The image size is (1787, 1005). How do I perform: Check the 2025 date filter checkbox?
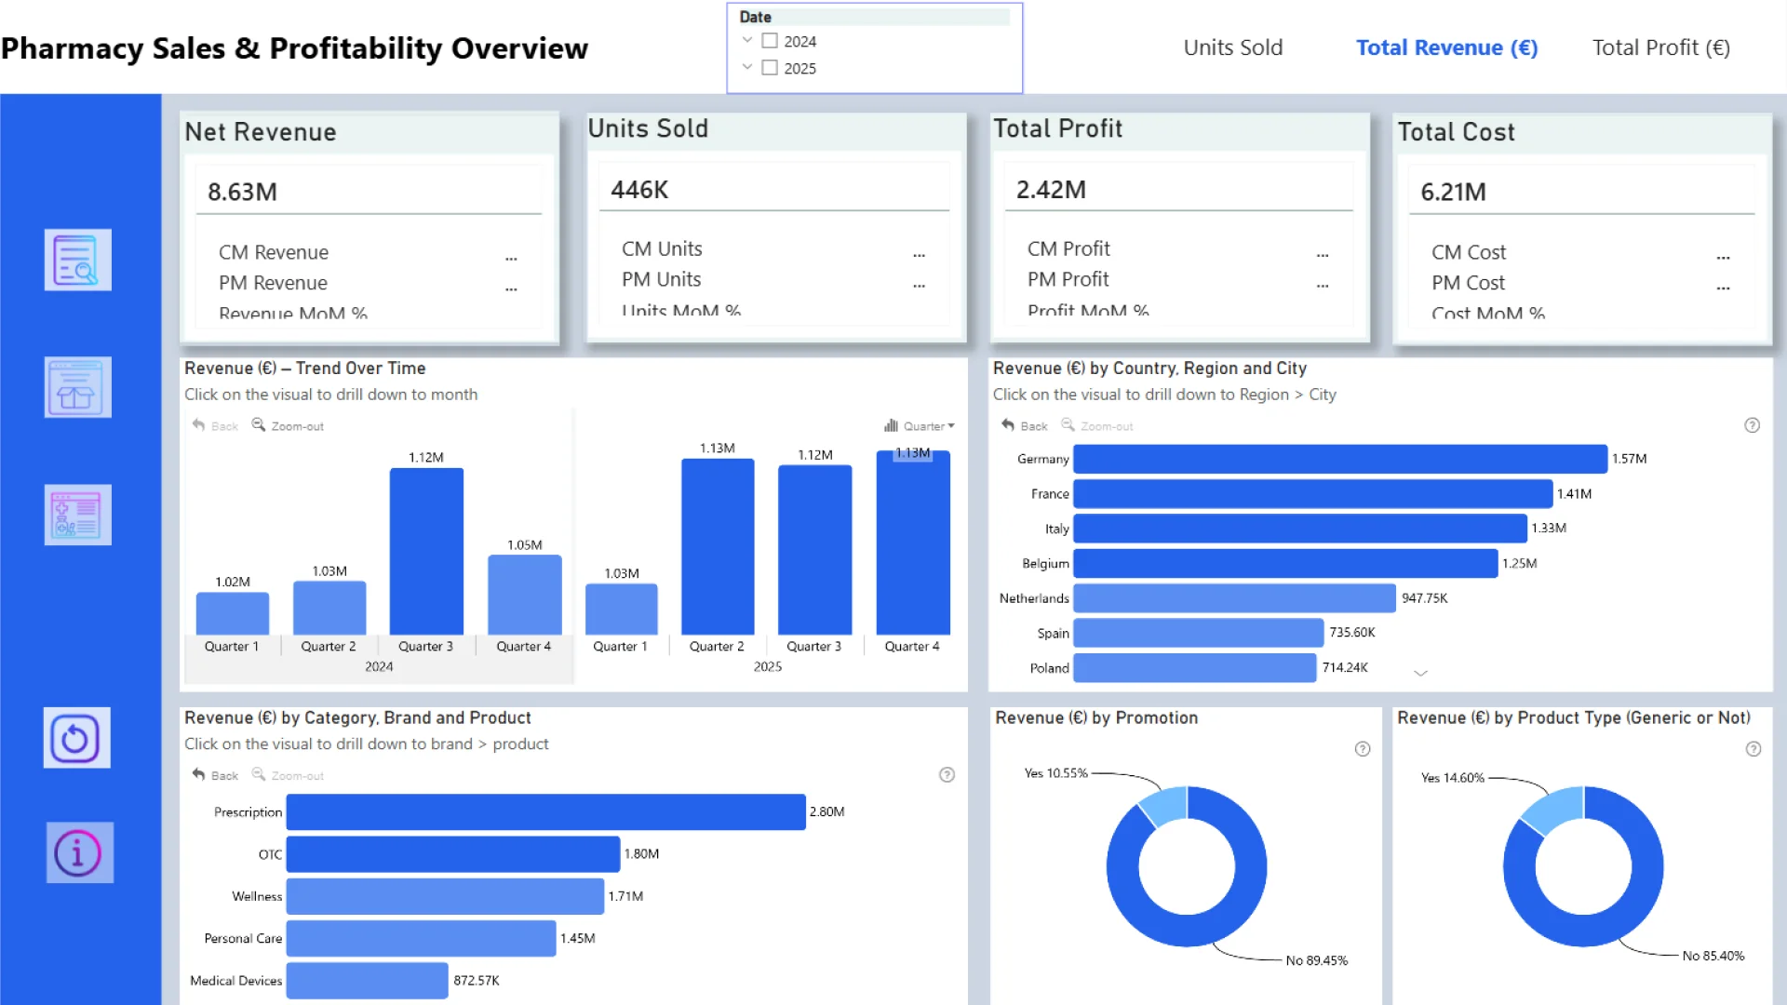(x=770, y=68)
